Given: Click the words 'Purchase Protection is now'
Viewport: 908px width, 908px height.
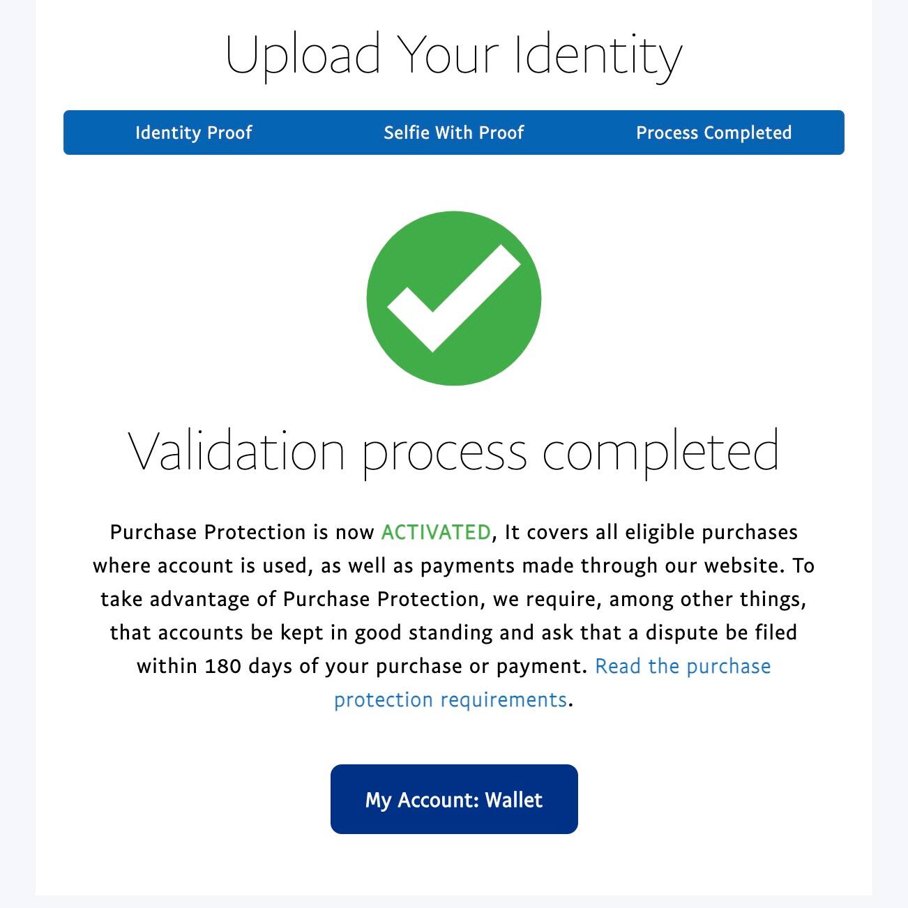Looking at the screenshot, I should (x=242, y=532).
